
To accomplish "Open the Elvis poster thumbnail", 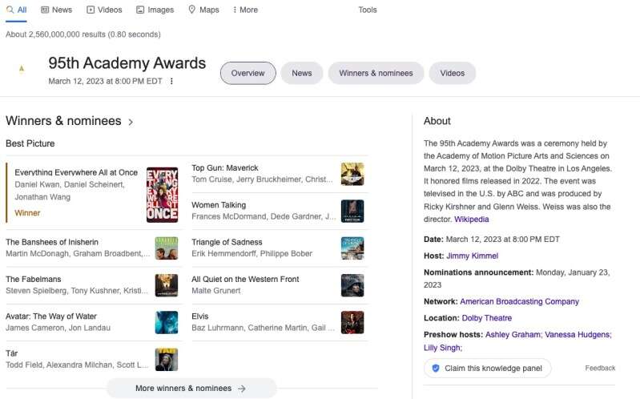I will 352,322.
